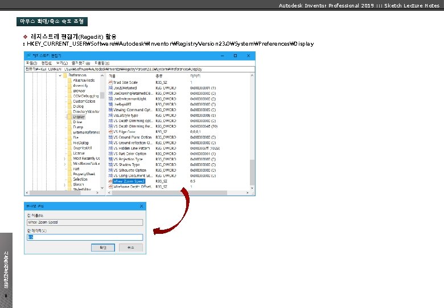
Task: Sort values by the 이름 column header
Action: 112,76
